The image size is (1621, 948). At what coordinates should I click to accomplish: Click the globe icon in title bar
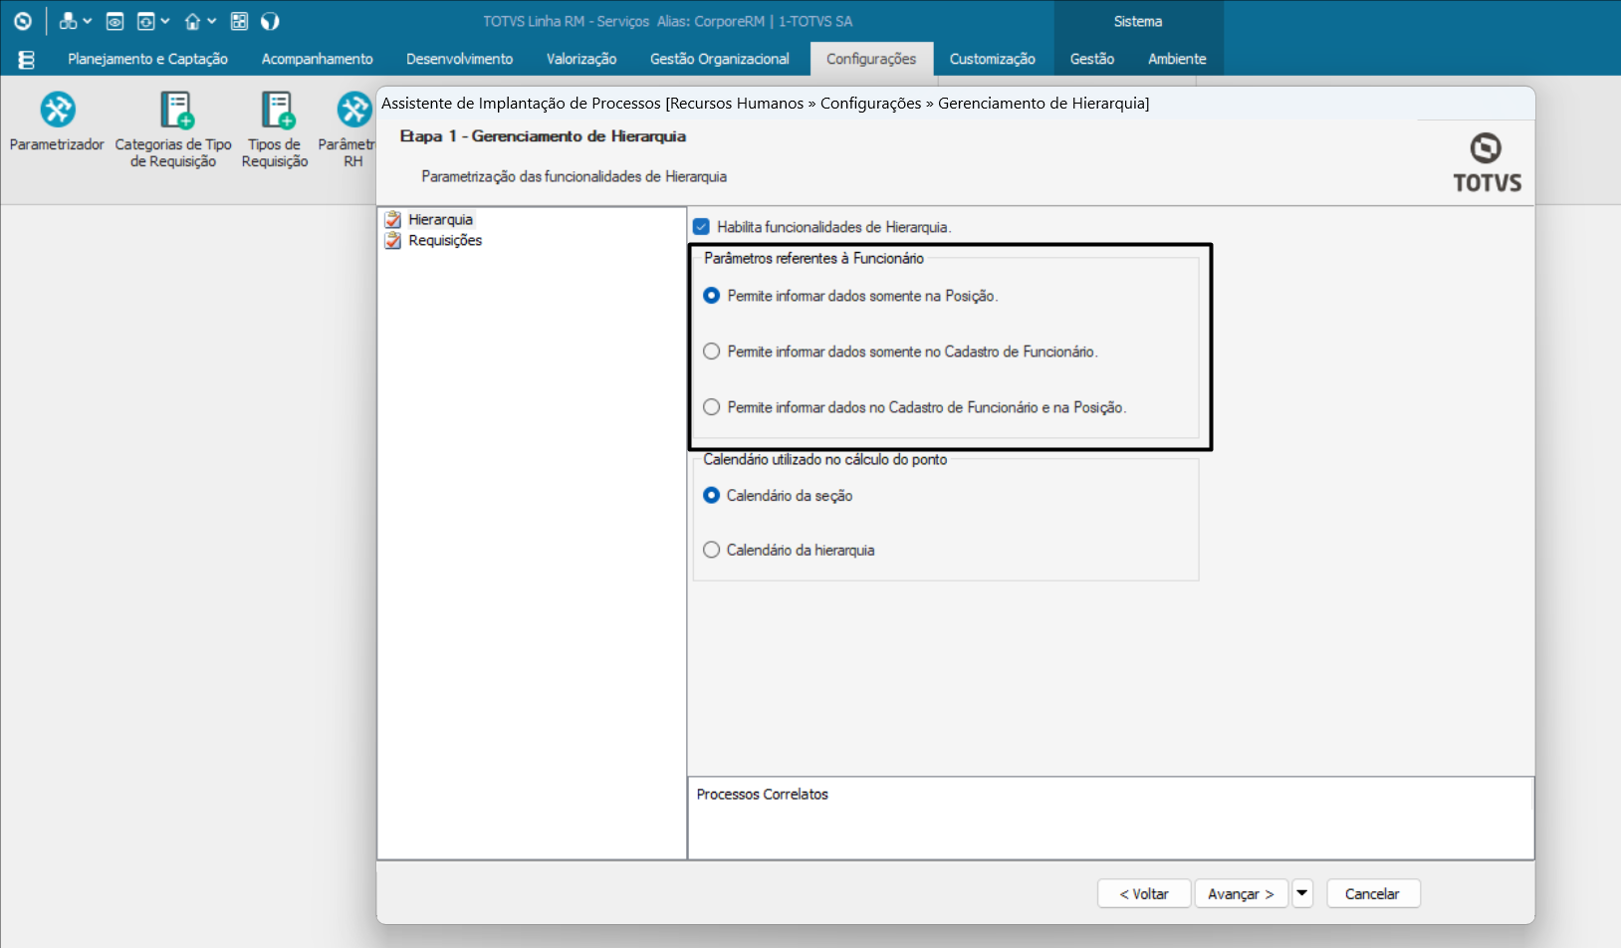pyautogui.click(x=270, y=21)
